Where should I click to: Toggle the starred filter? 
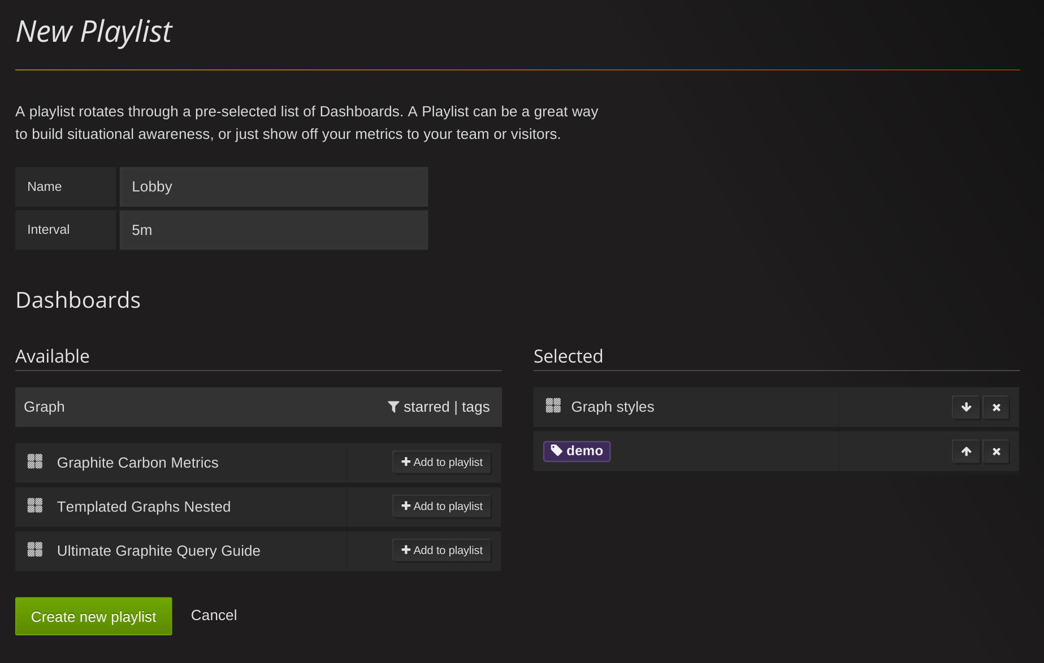(426, 407)
